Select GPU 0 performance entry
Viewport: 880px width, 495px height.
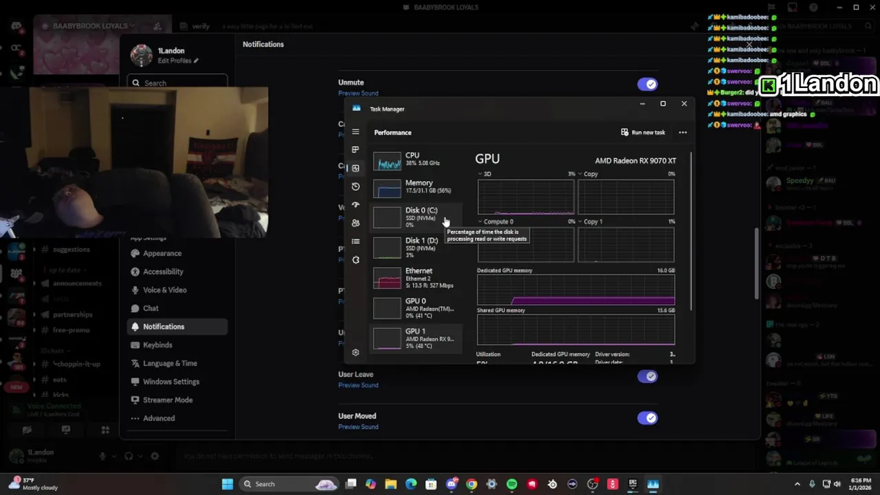click(x=417, y=308)
